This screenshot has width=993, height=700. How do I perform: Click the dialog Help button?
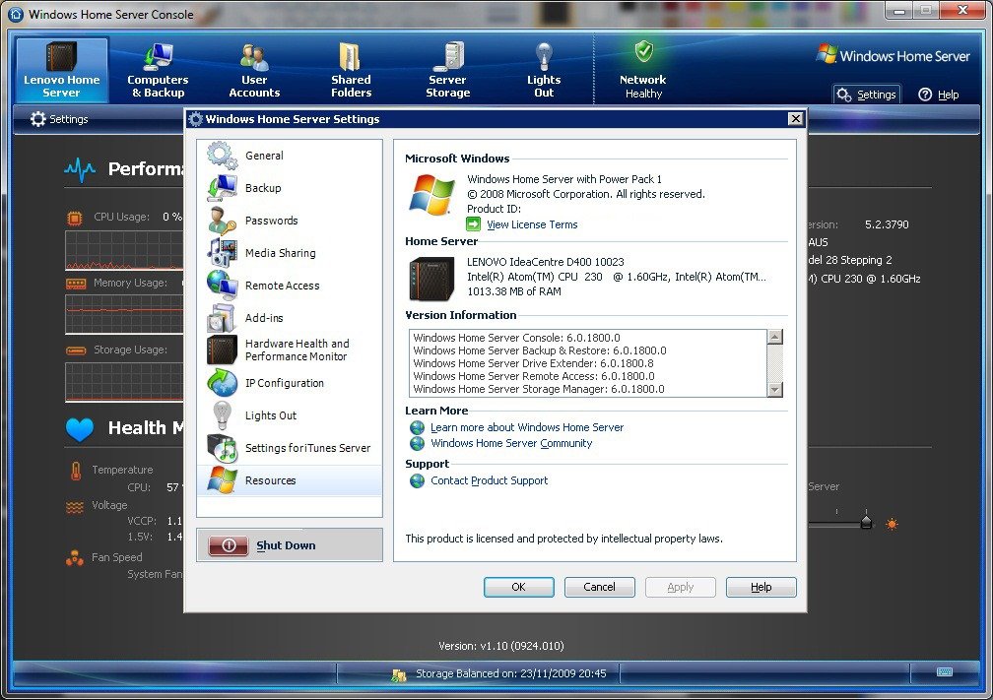click(x=761, y=587)
